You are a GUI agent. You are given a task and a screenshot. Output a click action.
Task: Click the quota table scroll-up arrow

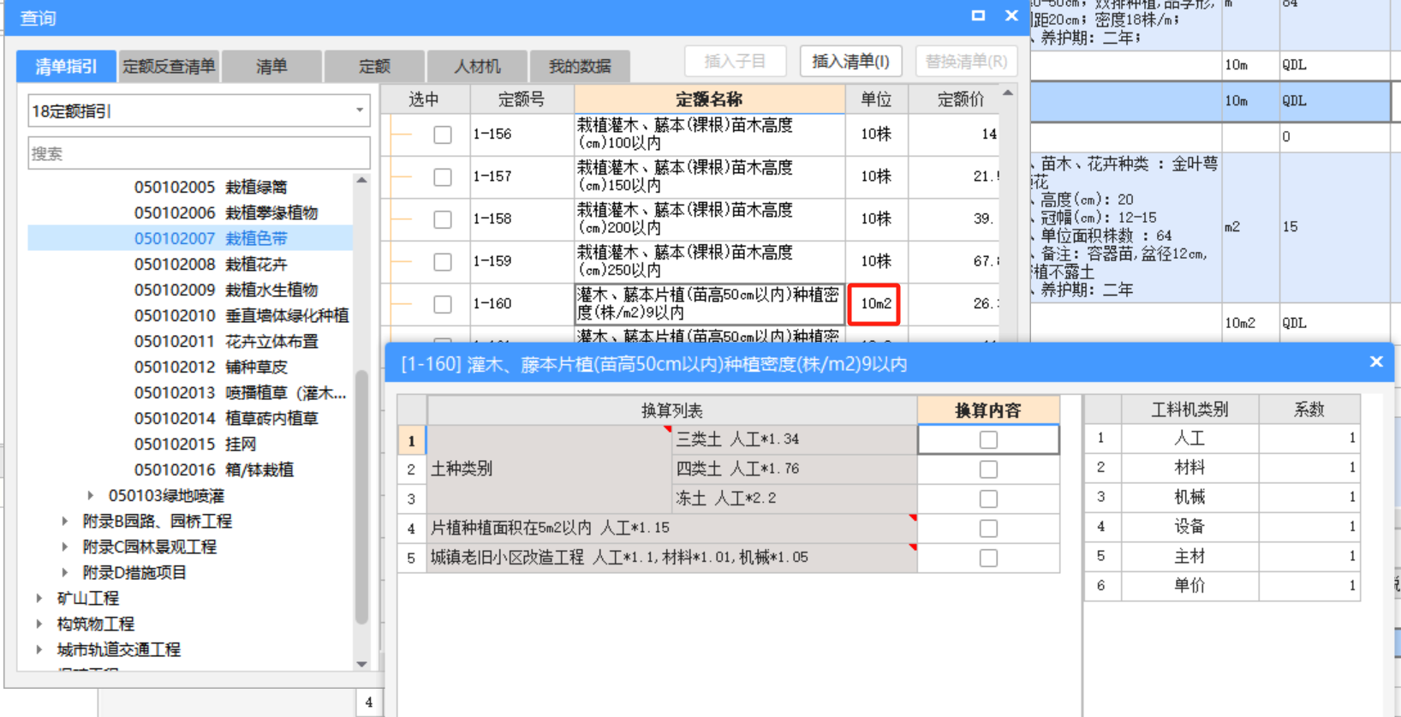pos(1008,93)
